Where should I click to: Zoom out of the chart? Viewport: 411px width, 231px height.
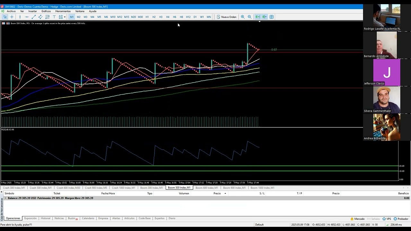(x=250, y=17)
